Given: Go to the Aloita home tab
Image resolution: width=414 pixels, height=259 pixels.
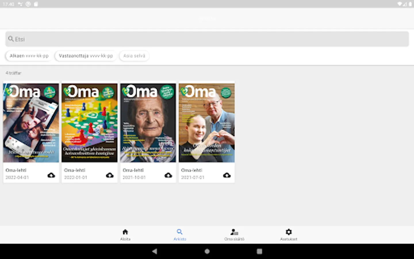Looking at the screenshot, I should tap(125, 235).
